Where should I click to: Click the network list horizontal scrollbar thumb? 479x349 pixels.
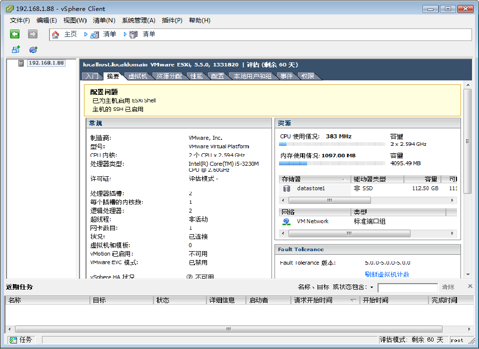349,233
